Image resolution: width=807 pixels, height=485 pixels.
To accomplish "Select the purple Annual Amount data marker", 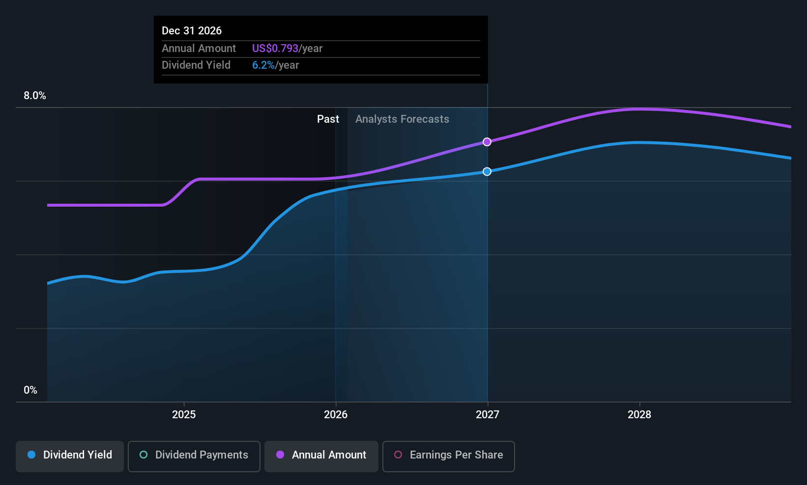I will point(487,142).
